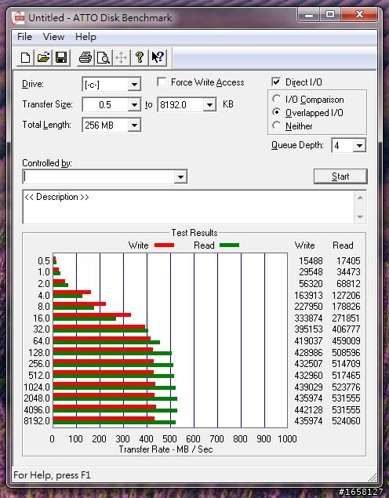The width and height of the screenshot is (389, 498).
Task: Minimize the ATTO Disk Benchmark window
Action: pyautogui.click(x=309, y=15)
